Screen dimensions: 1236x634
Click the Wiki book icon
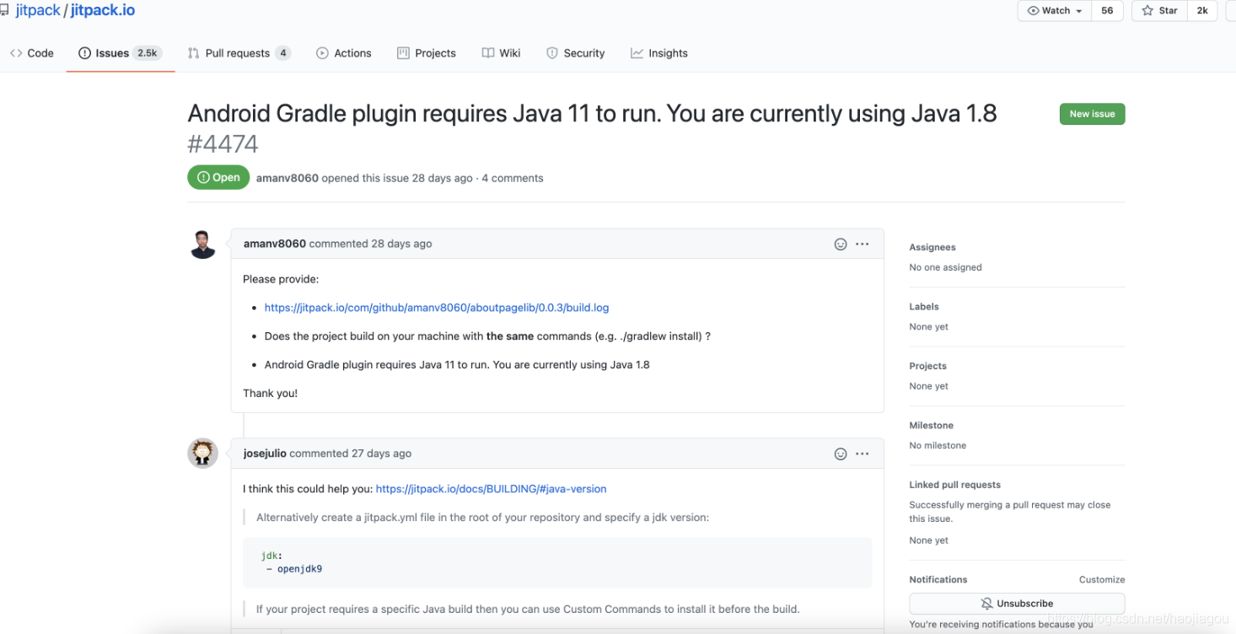point(488,53)
